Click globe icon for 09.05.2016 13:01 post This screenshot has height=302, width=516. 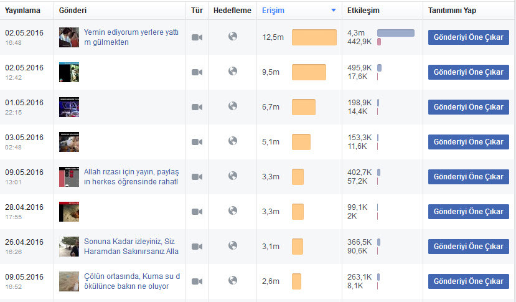tap(233, 176)
